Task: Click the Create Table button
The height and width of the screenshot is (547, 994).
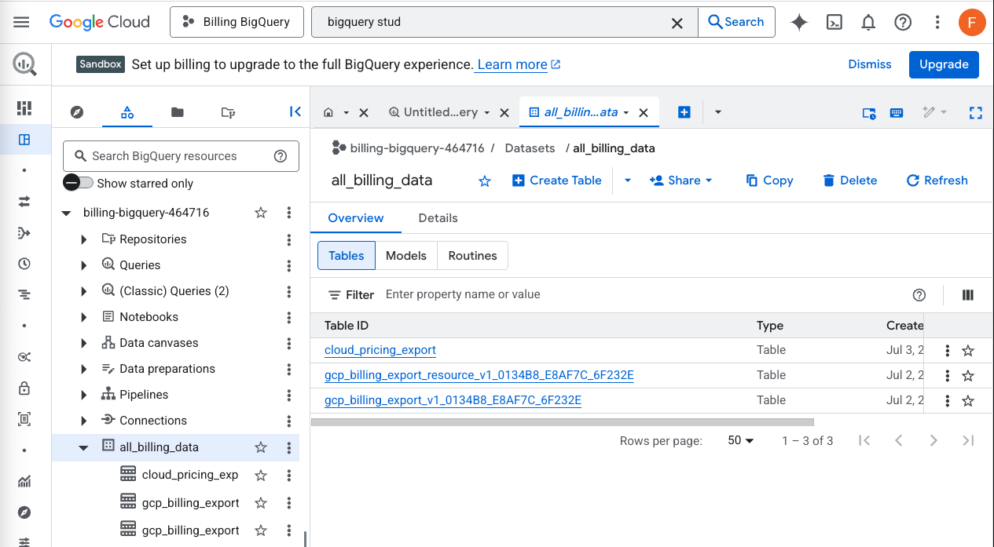Action: coord(557,181)
